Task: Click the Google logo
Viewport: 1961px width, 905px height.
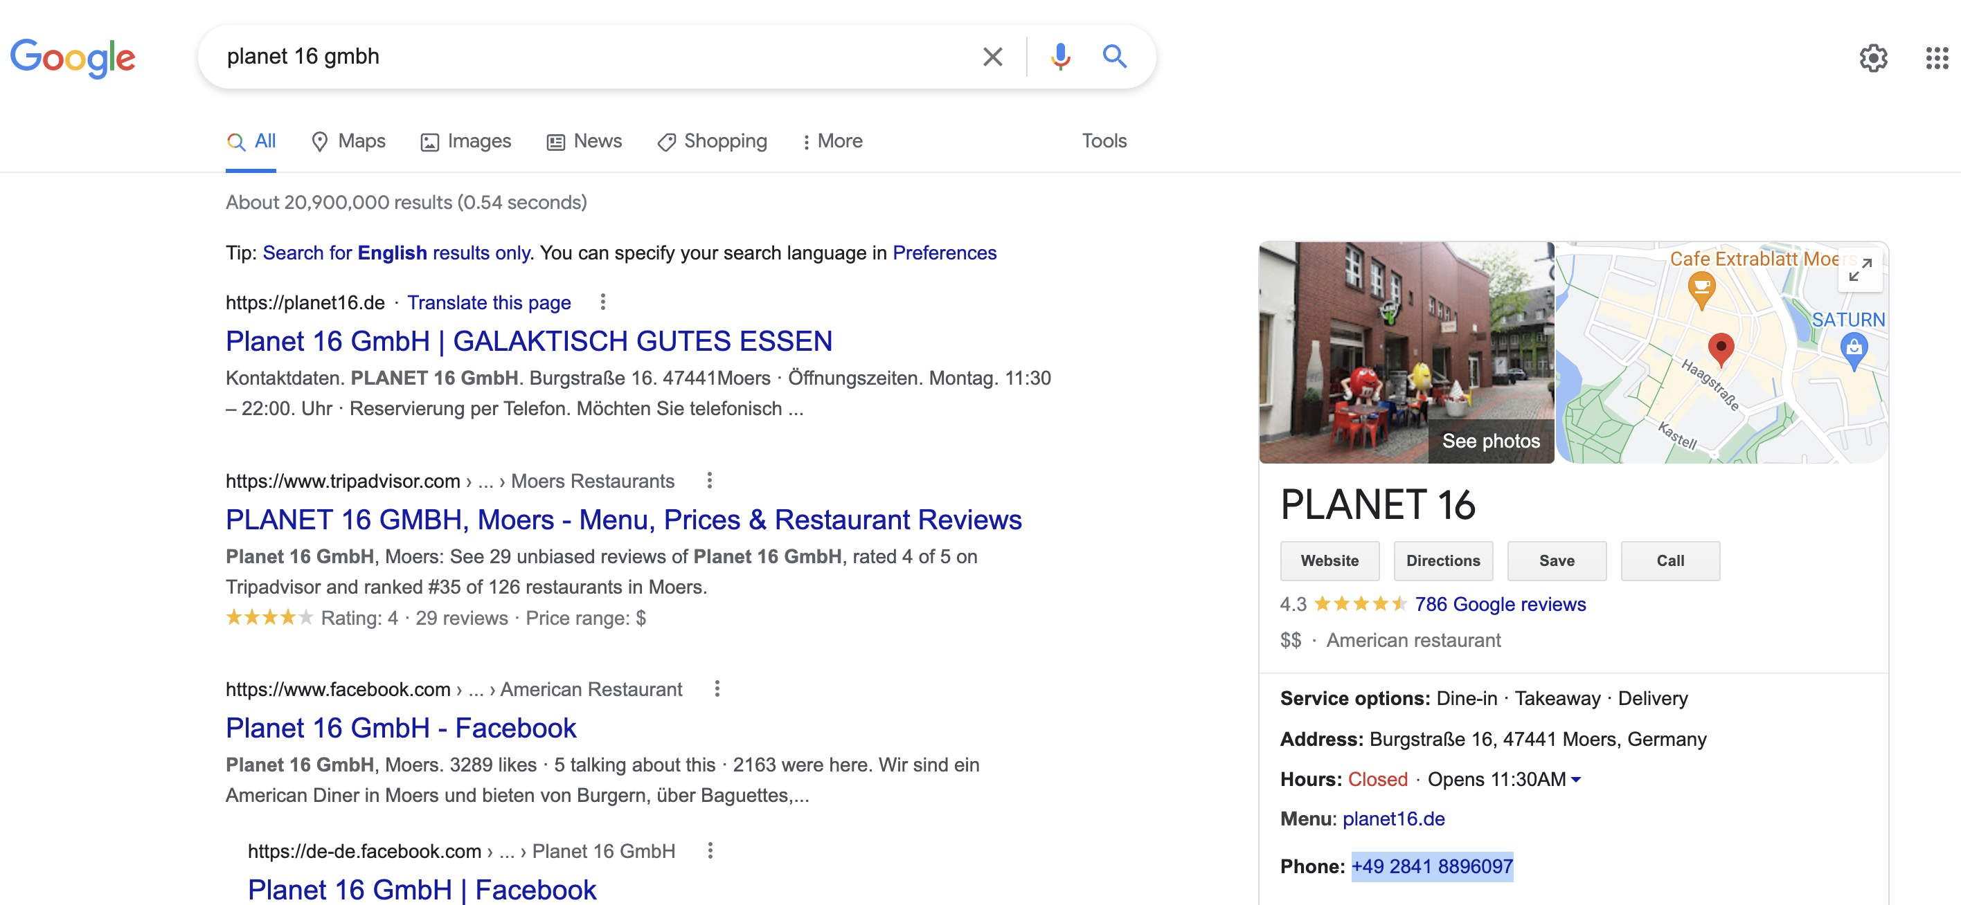Action: coord(73,58)
